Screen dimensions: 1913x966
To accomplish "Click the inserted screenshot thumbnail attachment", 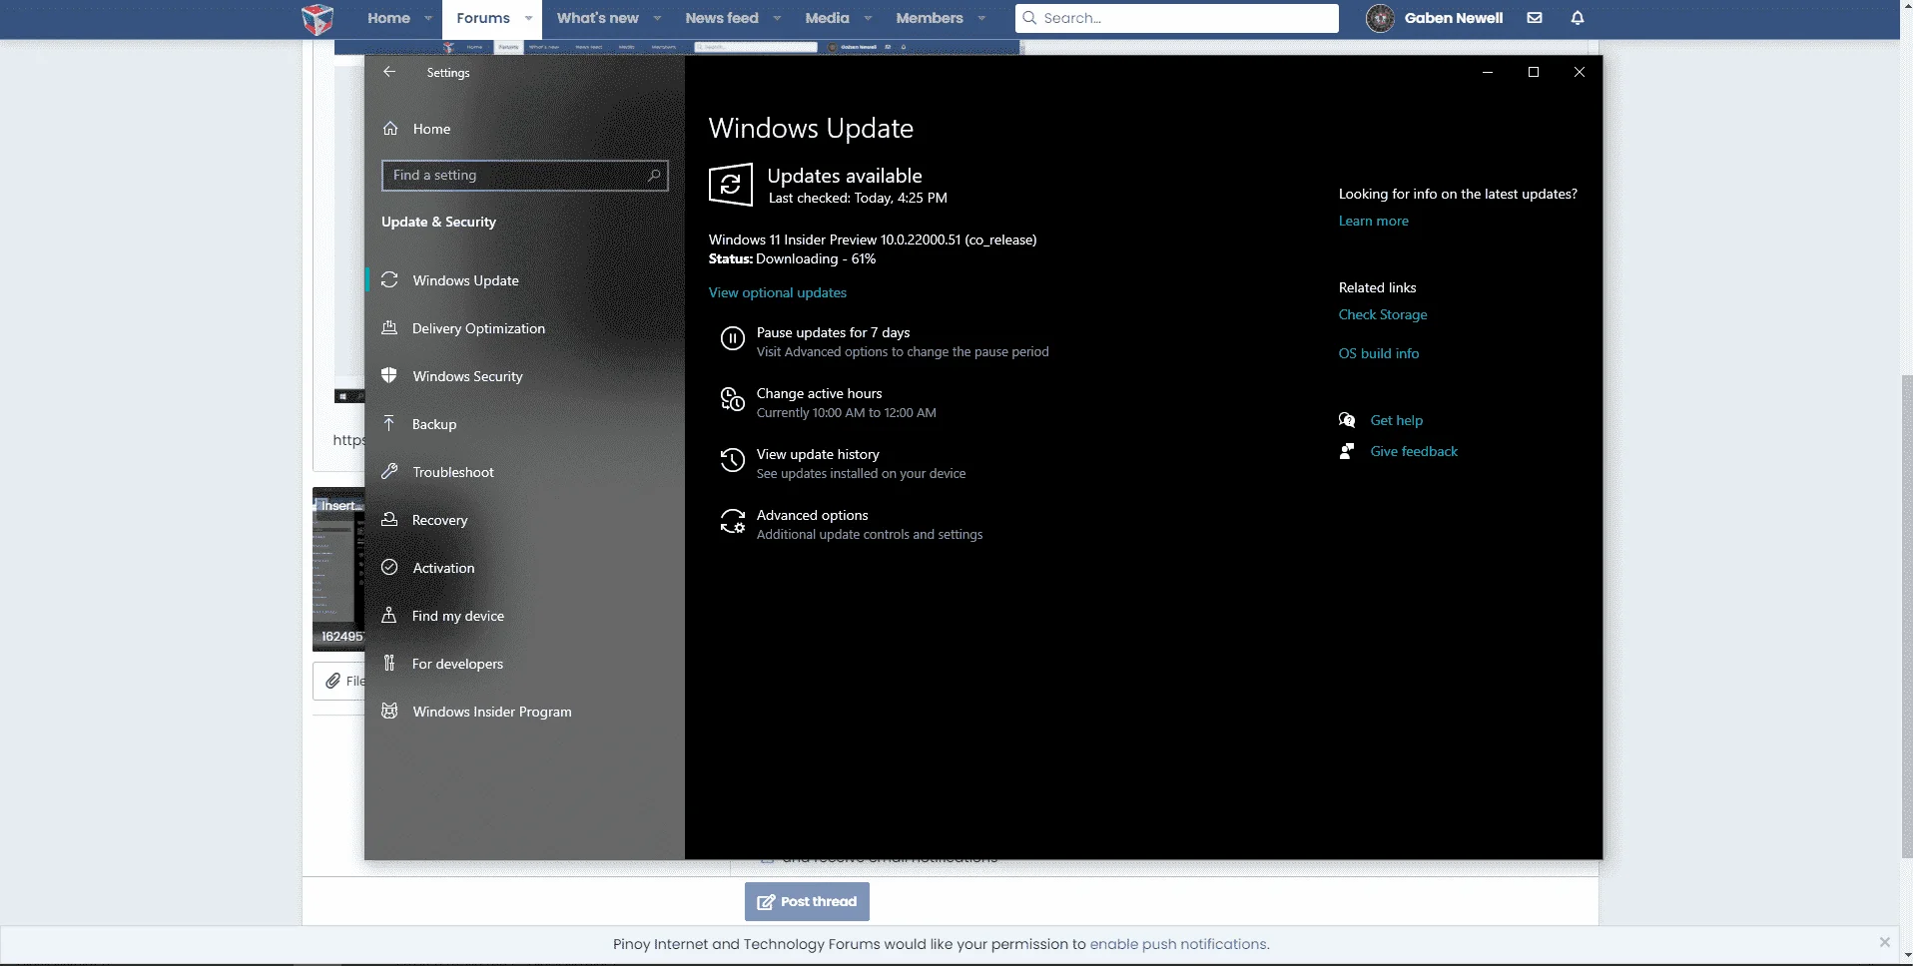I will tap(338, 570).
